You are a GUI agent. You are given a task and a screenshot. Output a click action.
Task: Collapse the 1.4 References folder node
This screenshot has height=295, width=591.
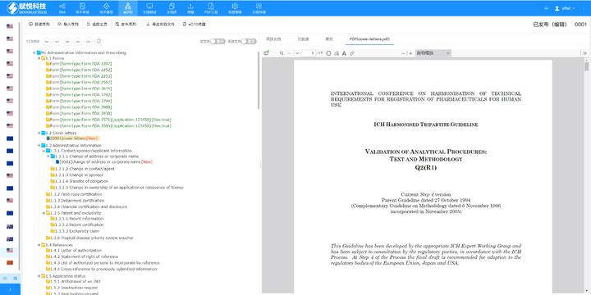click(39, 245)
